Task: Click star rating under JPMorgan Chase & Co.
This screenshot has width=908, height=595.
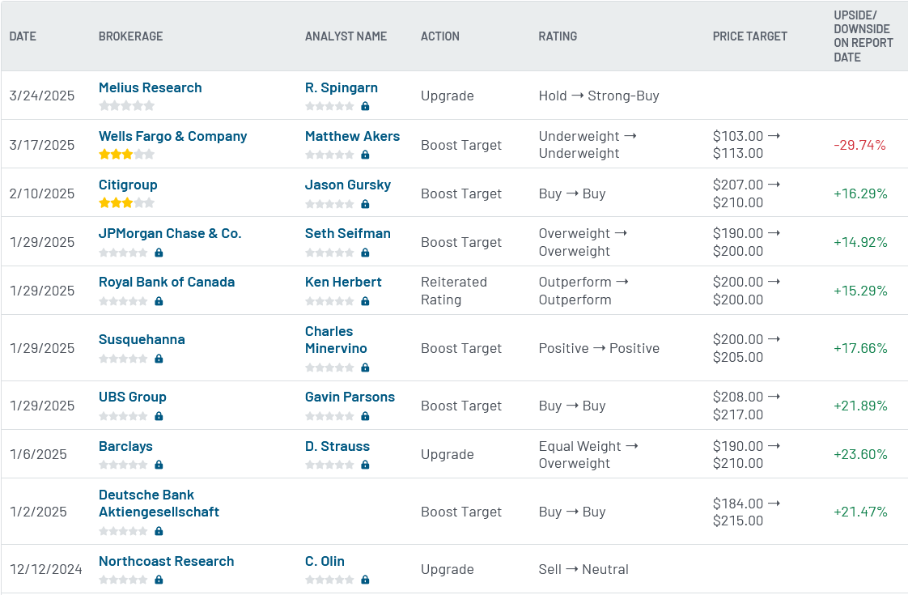Action: coord(123,253)
